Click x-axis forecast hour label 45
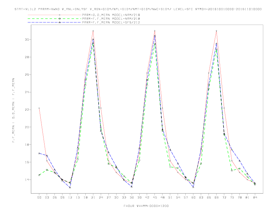 pos(155,197)
